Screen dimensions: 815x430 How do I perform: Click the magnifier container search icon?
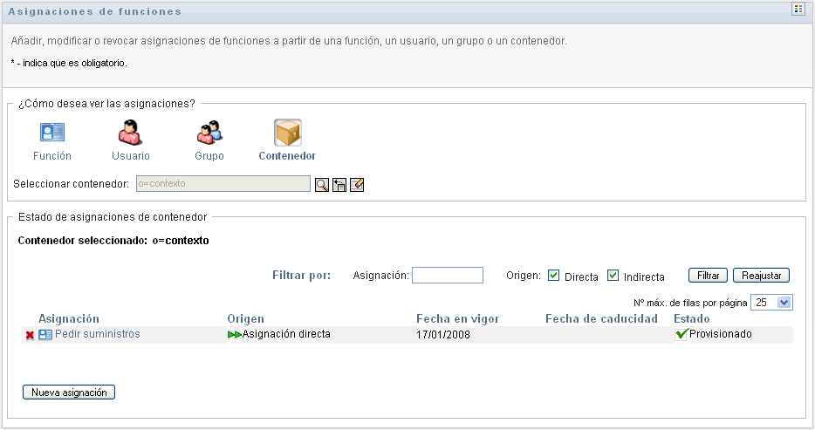[322, 184]
